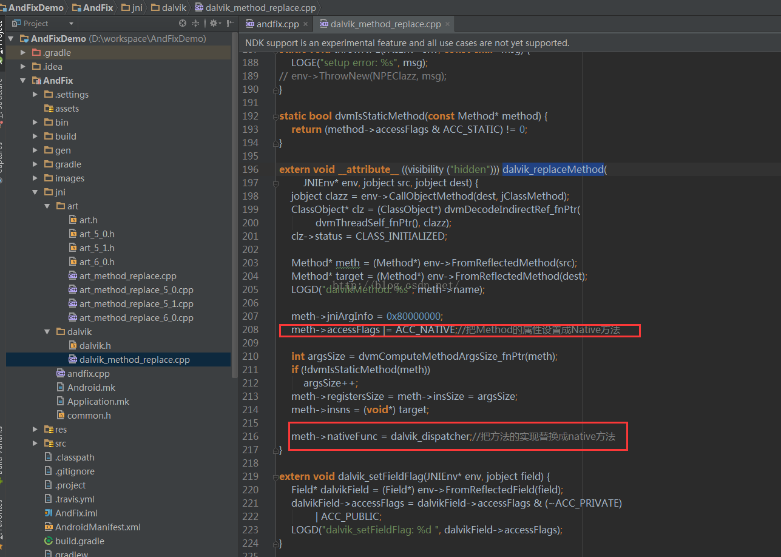Click the assets folder icon

coord(49,109)
